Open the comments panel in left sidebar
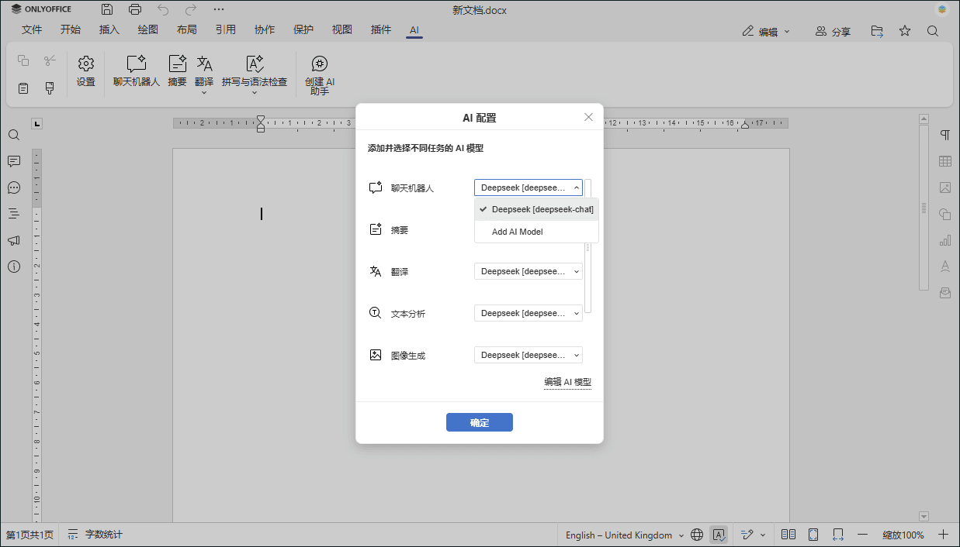 coord(13,161)
